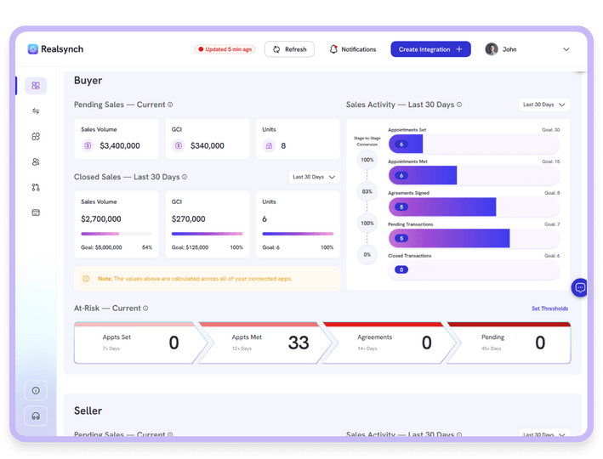Click the alert info icon above headset
The height and width of the screenshot is (459, 603).
click(x=36, y=390)
